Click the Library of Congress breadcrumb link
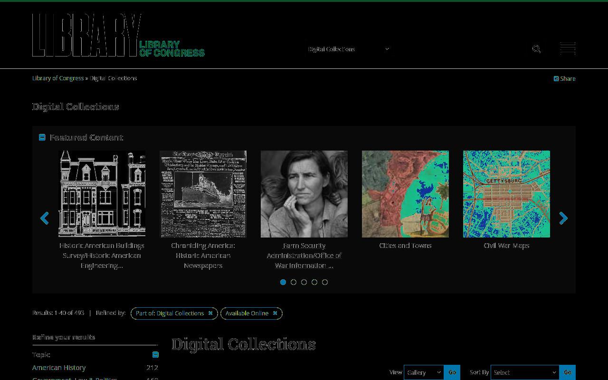This screenshot has height=380, width=608. click(x=58, y=78)
